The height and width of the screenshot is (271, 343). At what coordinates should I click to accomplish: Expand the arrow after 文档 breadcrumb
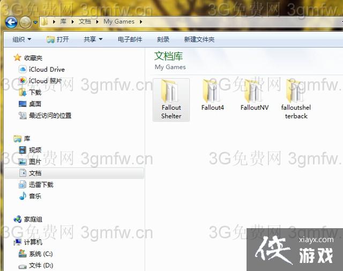click(x=97, y=21)
